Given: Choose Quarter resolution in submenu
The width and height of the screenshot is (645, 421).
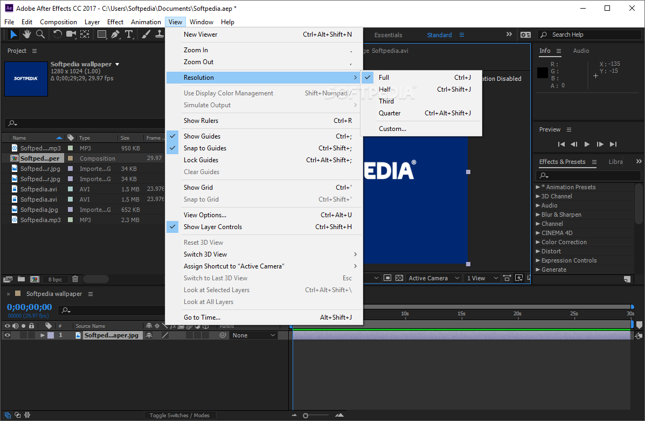Looking at the screenshot, I should pyautogui.click(x=421, y=113).
